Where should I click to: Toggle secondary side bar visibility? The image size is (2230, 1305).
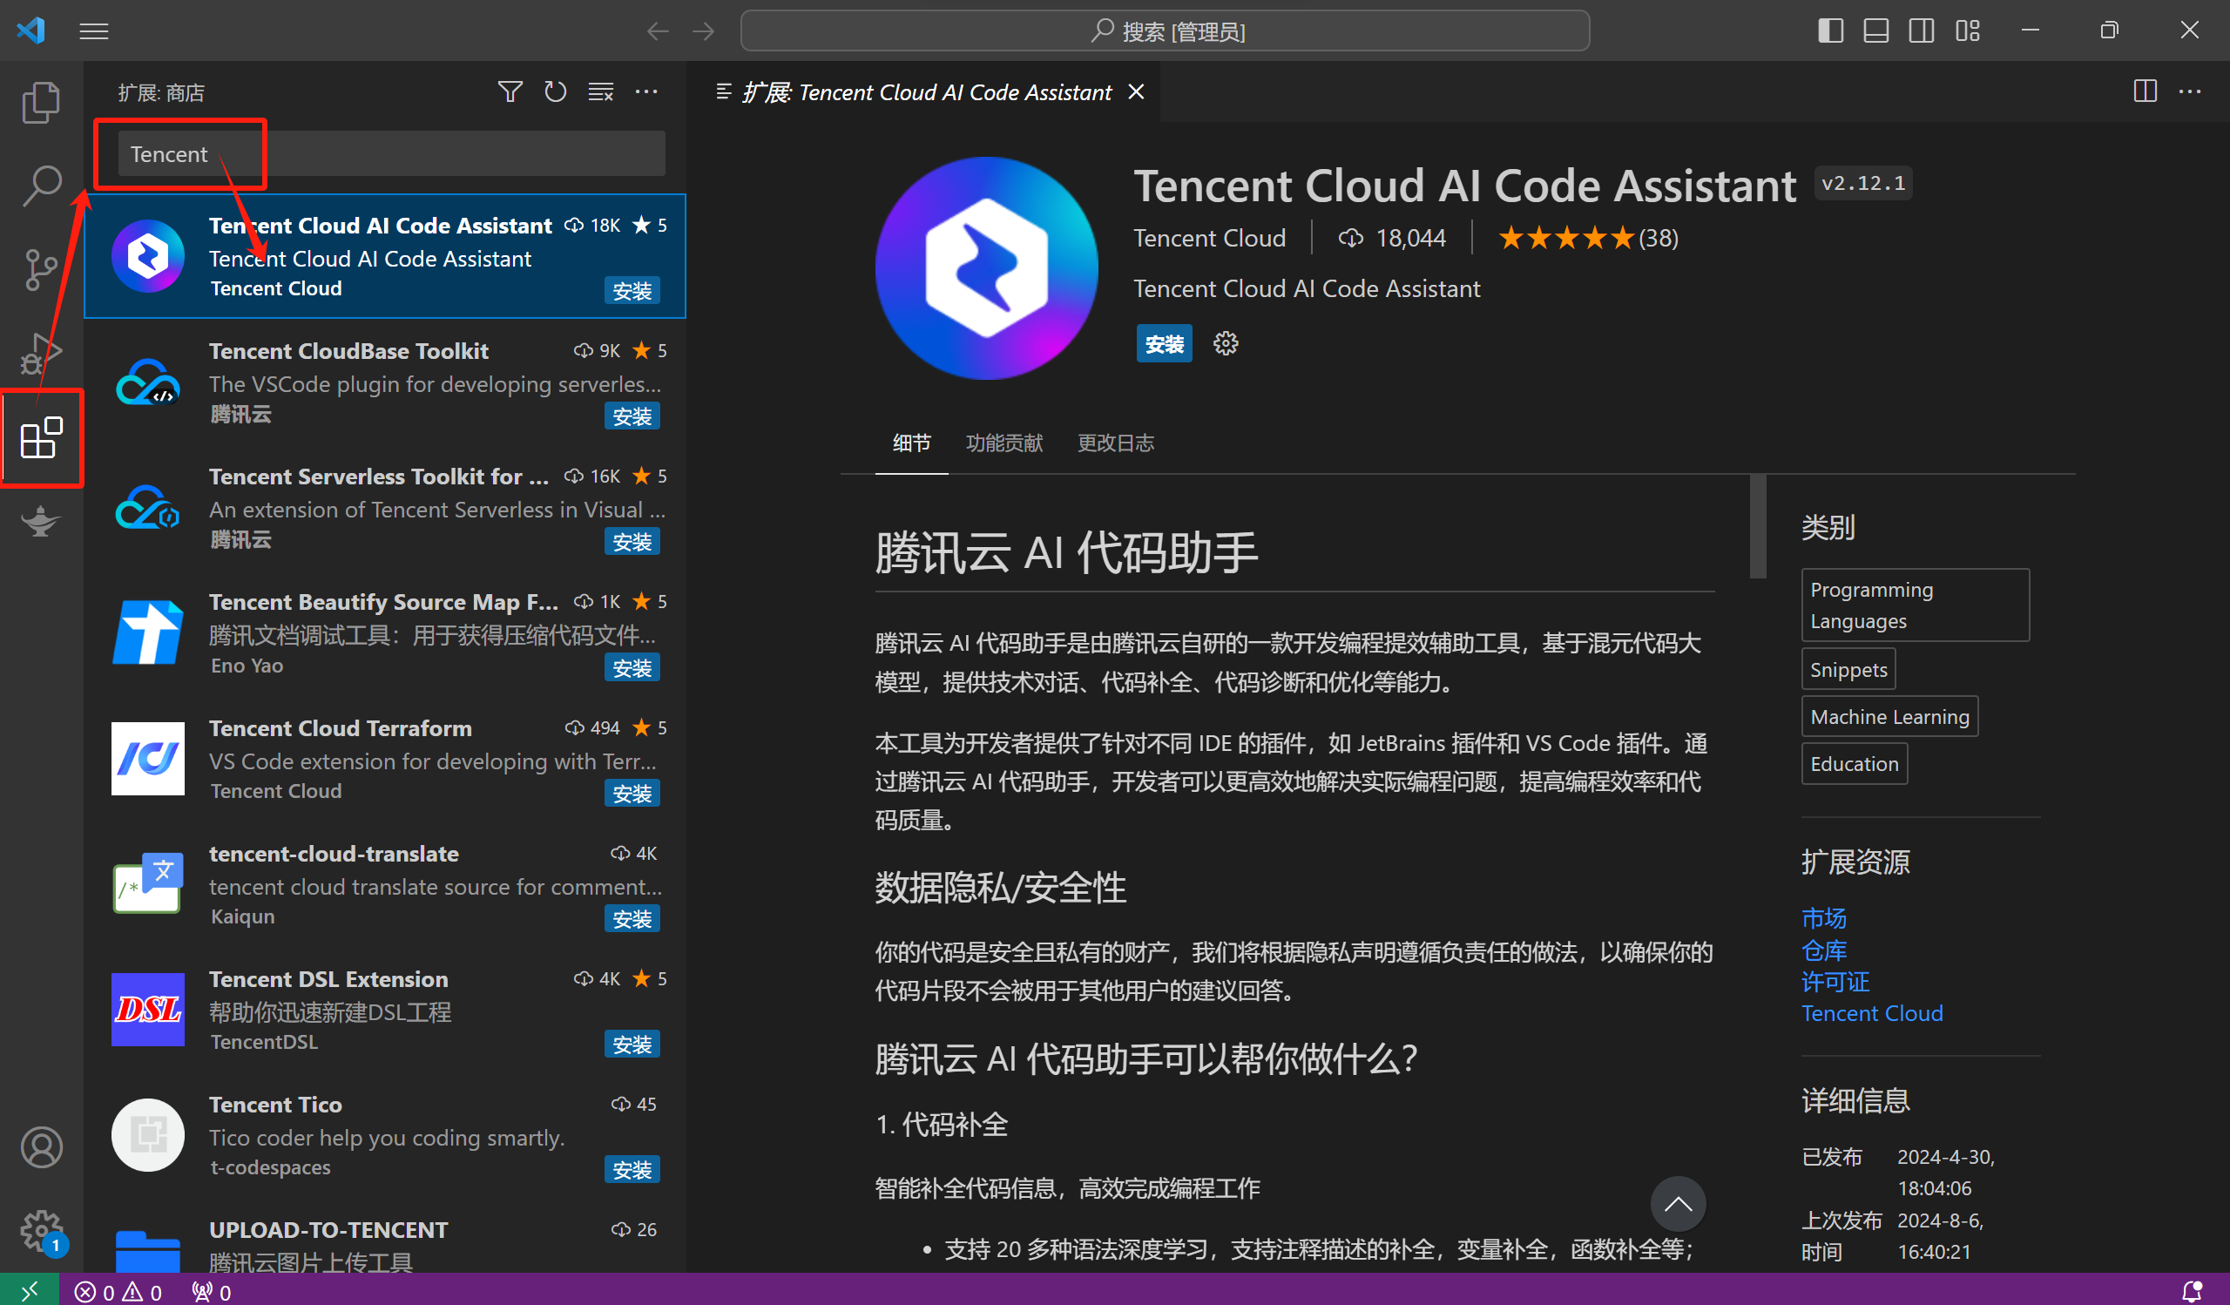1921,31
